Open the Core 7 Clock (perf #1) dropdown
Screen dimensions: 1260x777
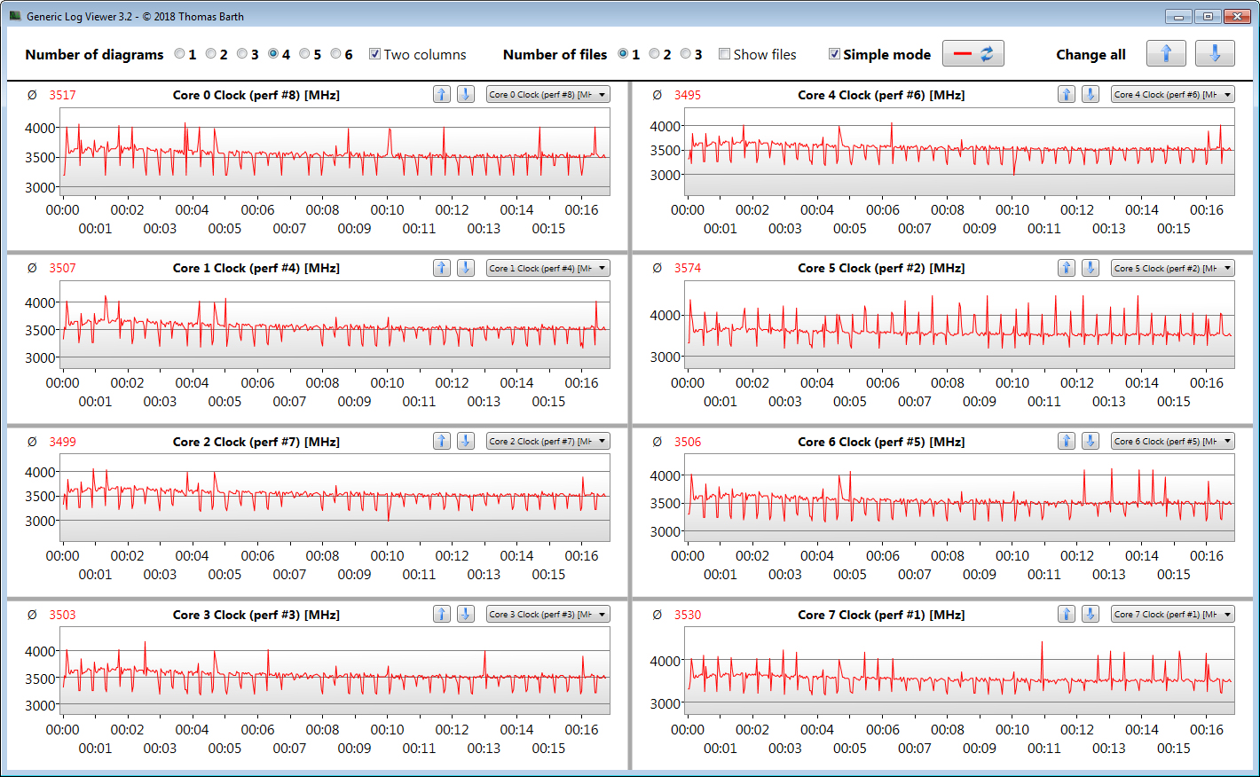(x=1173, y=614)
